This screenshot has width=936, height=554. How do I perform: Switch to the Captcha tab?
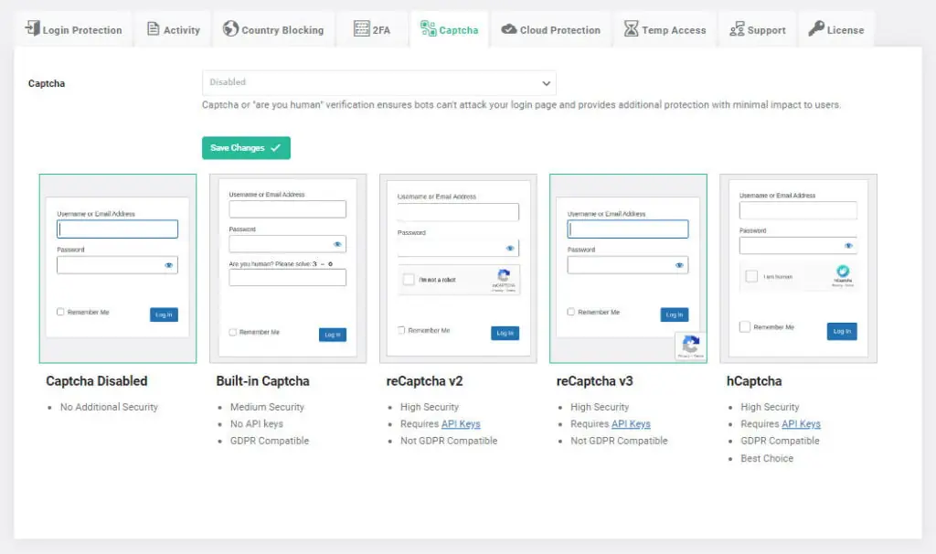(449, 29)
